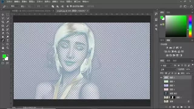Toggle the 自动添加/删除 checkbox
Viewport: 194px width, 109px height.
(x=71, y=6)
